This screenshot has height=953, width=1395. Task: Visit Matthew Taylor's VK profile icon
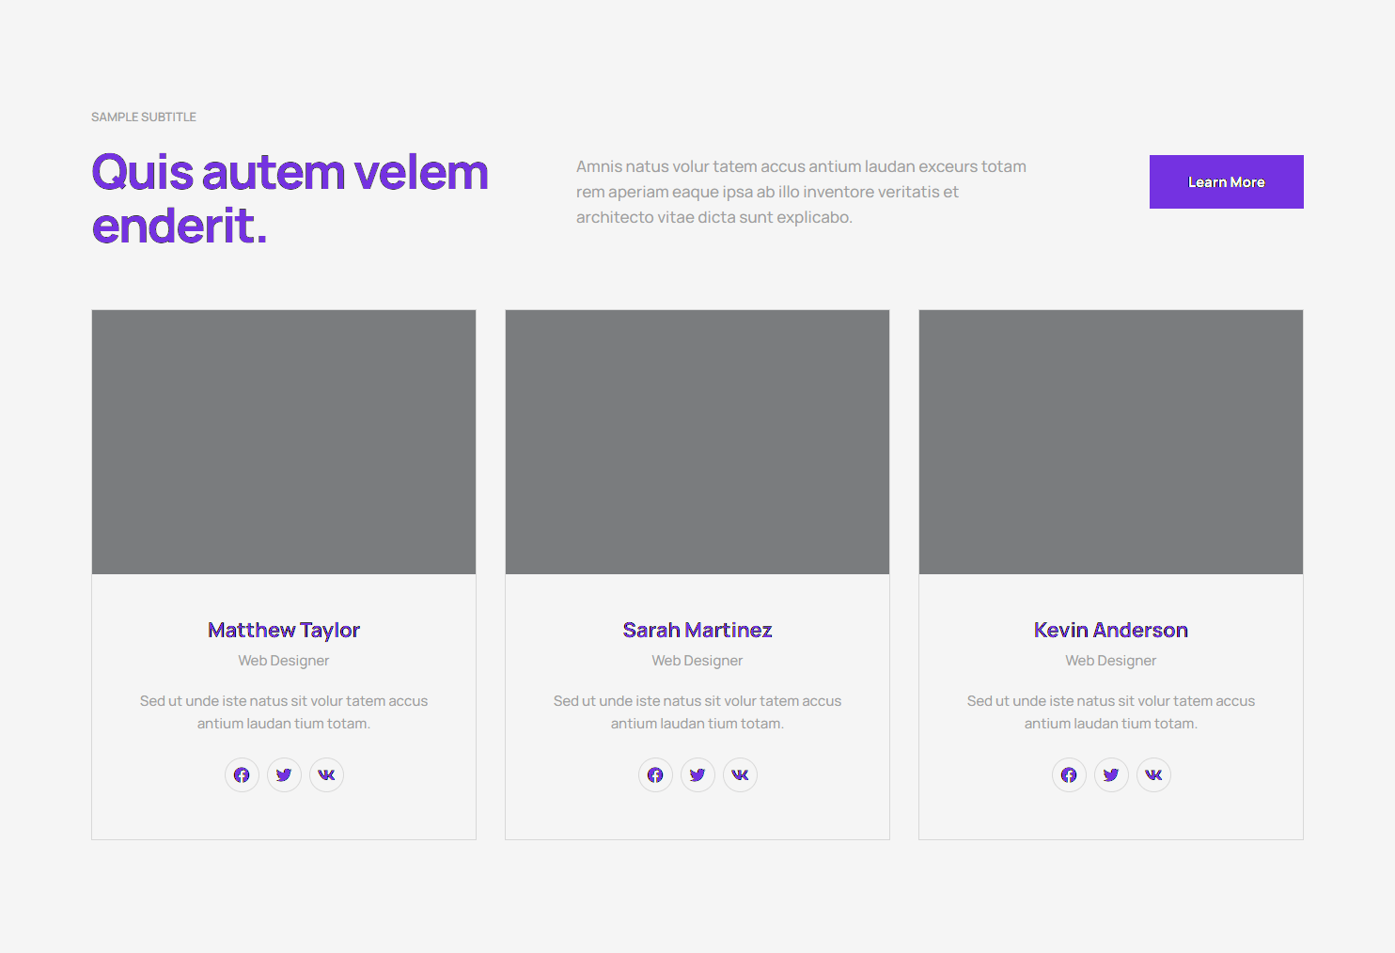[326, 775]
